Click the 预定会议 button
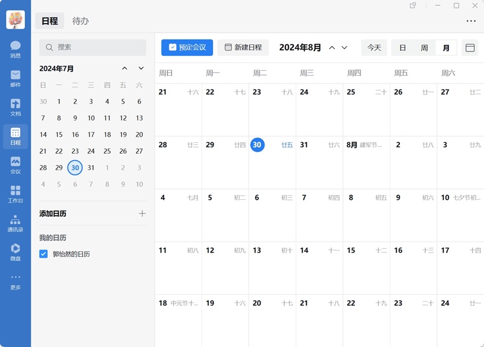The width and height of the screenshot is (484, 347). tap(187, 47)
